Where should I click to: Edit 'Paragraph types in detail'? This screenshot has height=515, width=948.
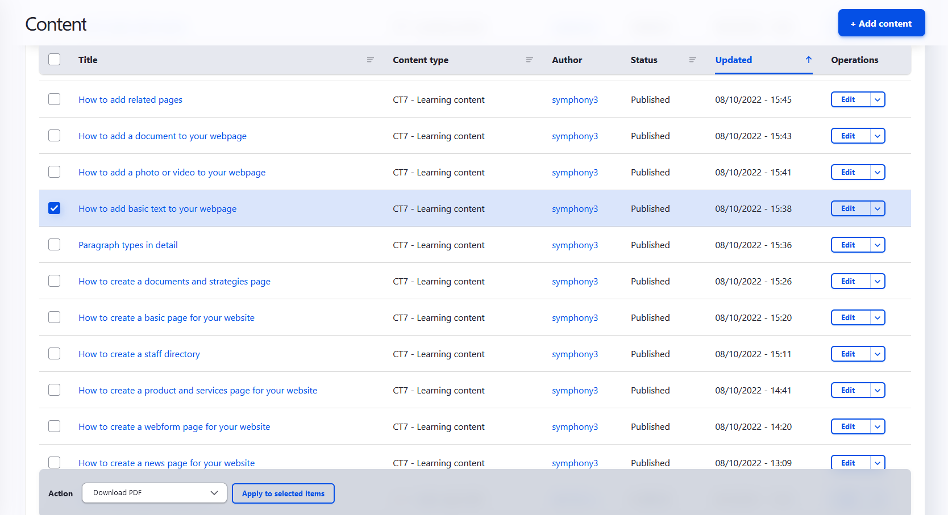[850, 245]
